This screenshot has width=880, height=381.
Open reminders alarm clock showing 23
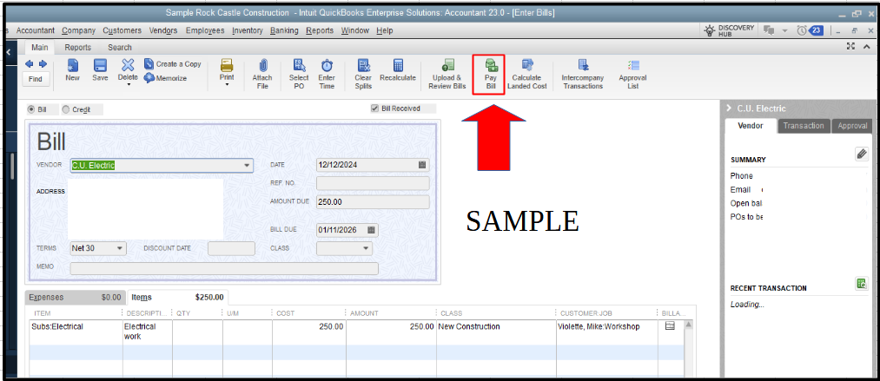810,31
